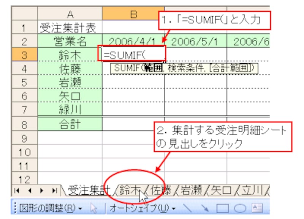Jump to first sheet tab navigation arrow
The width and height of the screenshot is (304, 219).
(x=17, y=191)
